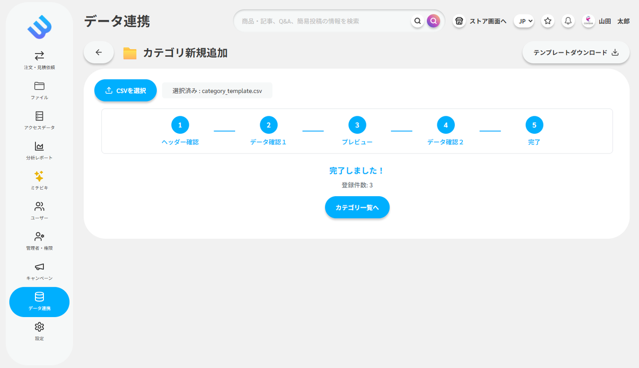
Task: Select the ミチビキ sparkle icon
Action: pyautogui.click(x=39, y=176)
